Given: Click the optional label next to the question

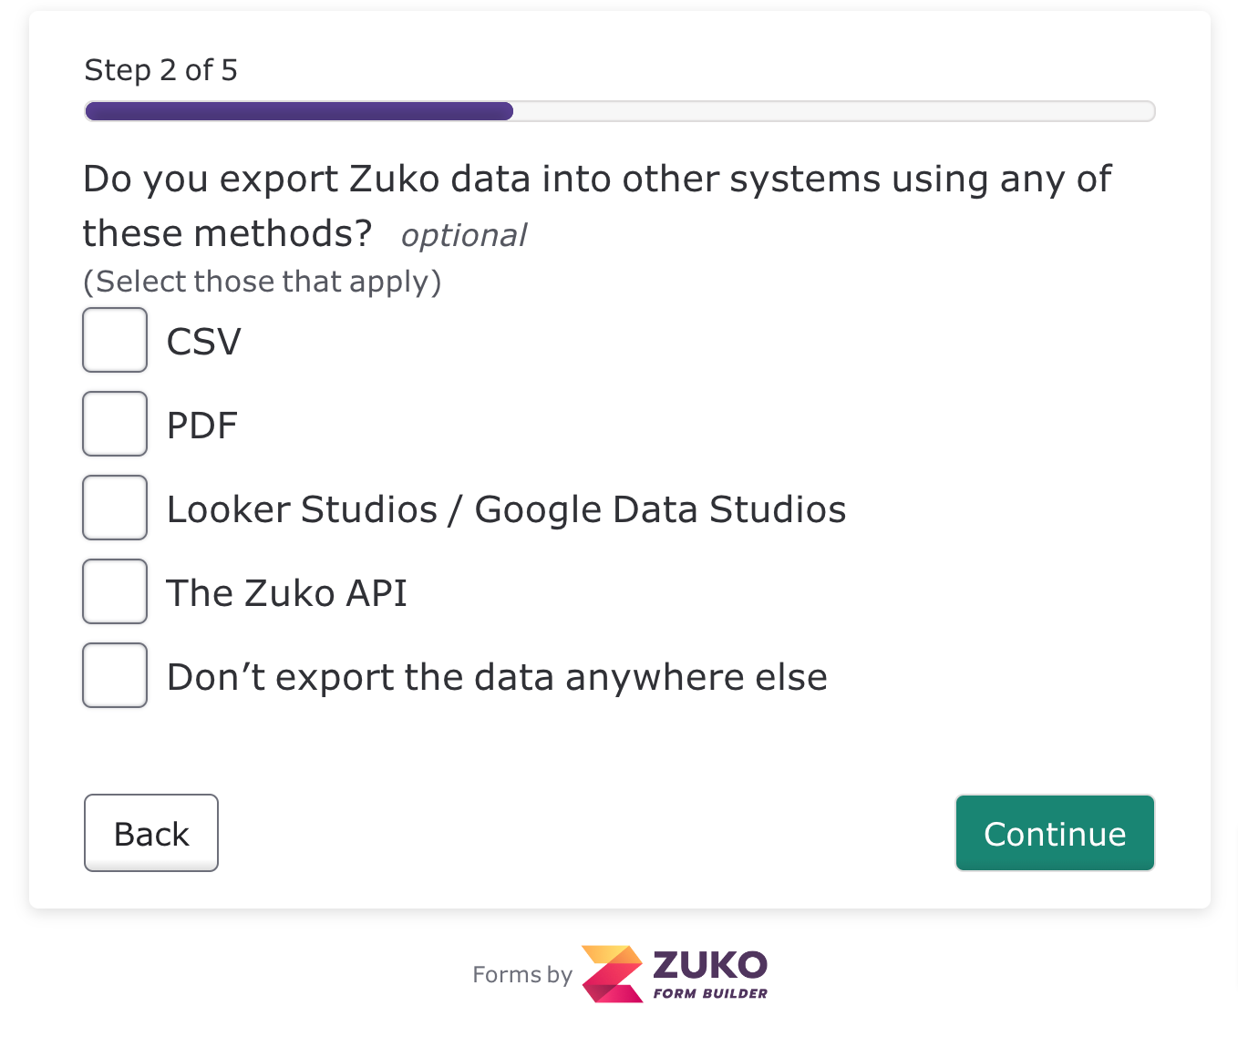Looking at the screenshot, I should click(x=463, y=235).
